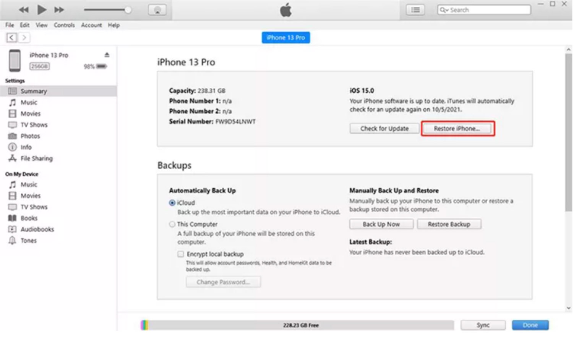Click the 256GB capacity badge
This screenshot has height=338, width=574.
[x=39, y=66]
